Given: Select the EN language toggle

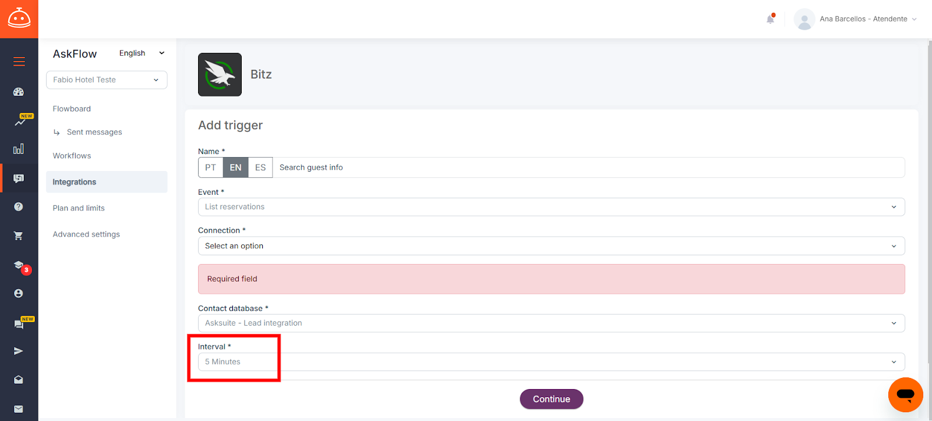Looking at the screenshot, I should [235, 167].
